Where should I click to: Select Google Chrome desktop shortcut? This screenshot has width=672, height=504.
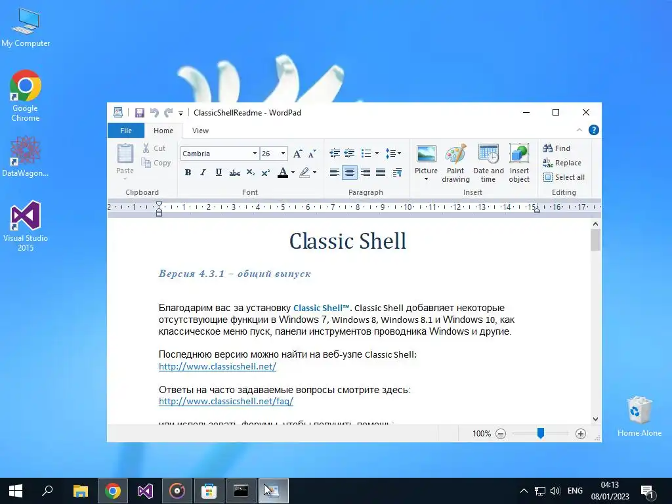pyautogui.click(x=26, y=96)
